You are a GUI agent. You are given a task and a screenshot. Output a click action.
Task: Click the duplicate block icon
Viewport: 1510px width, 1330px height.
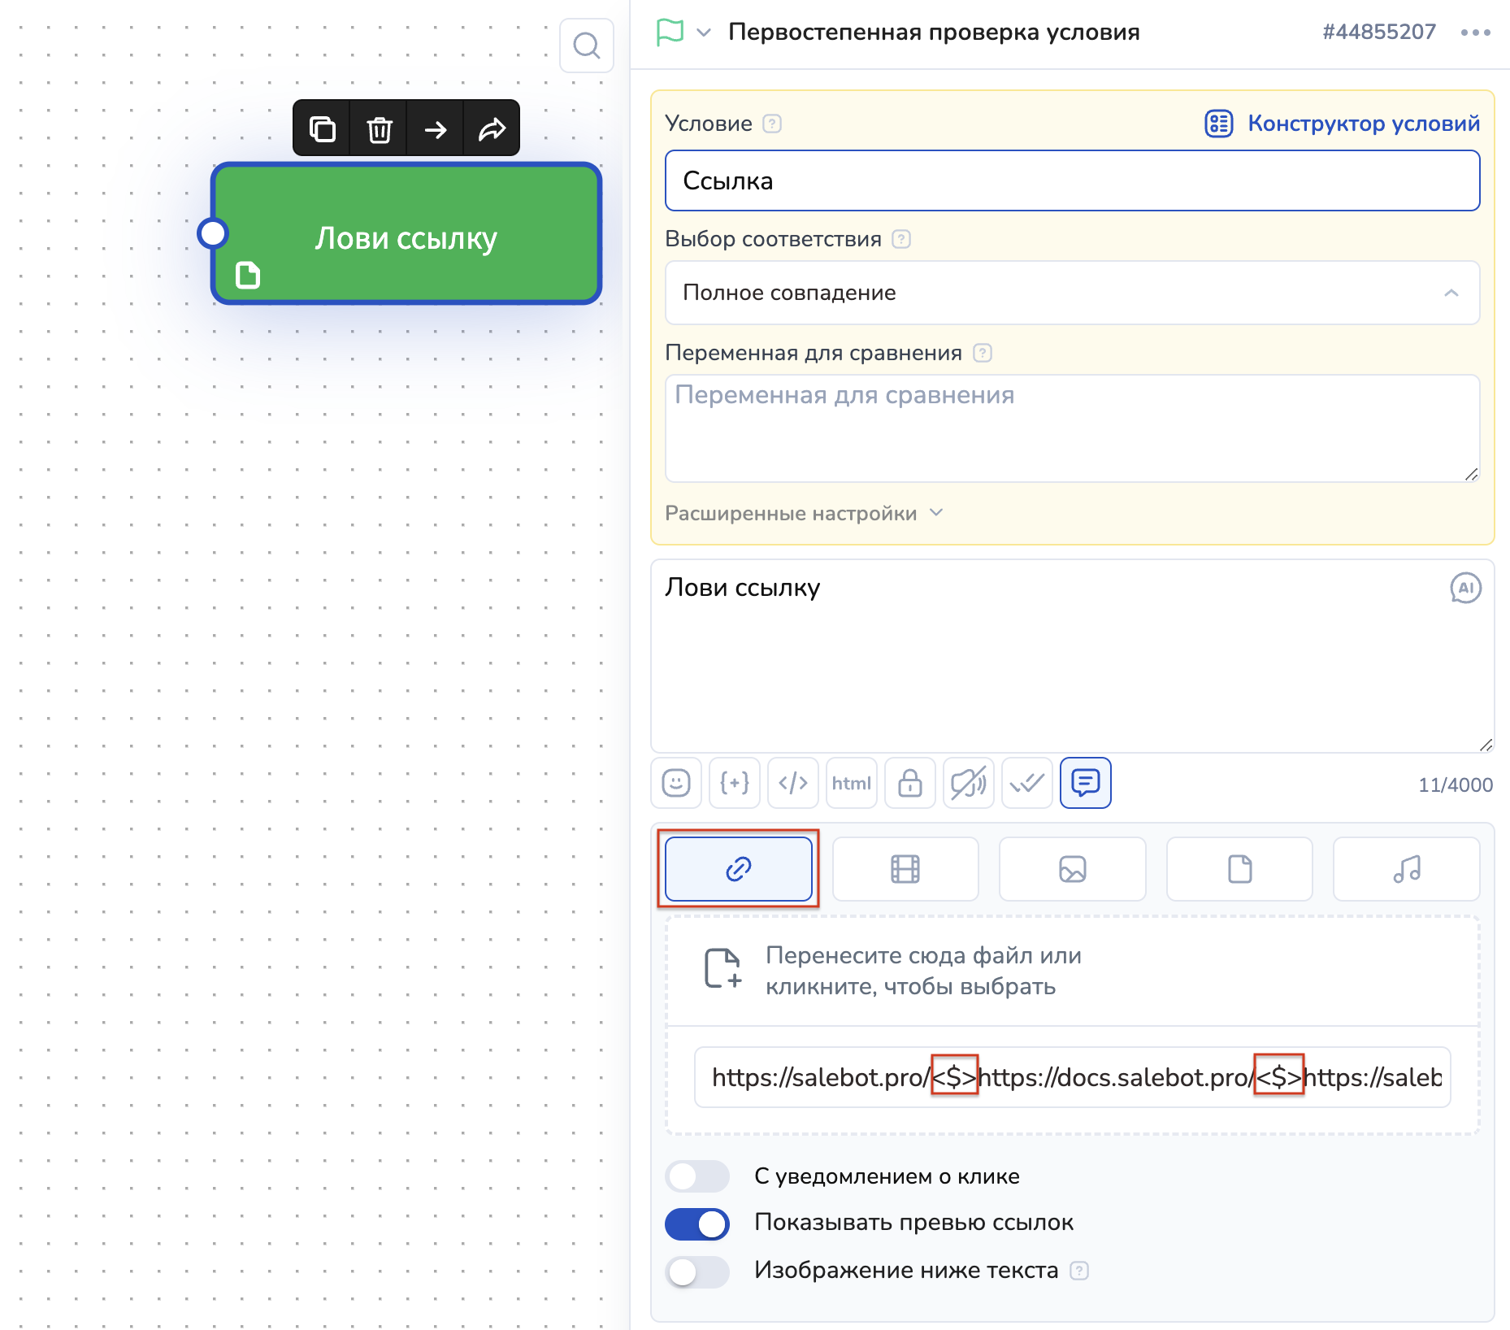[322, 128]
